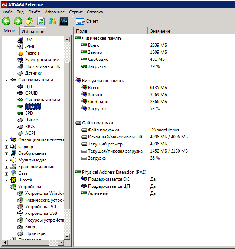
Task: Select the IPMI icon in tree
Action: pos(20,46)
